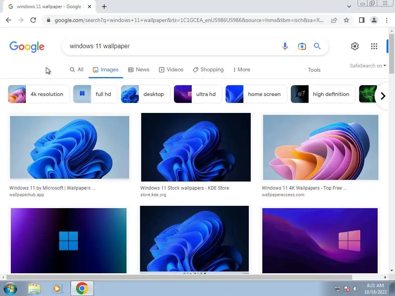Screen dimensions: 395x296
Task: Click the forward navigation arrow
Action: [21, 20]
